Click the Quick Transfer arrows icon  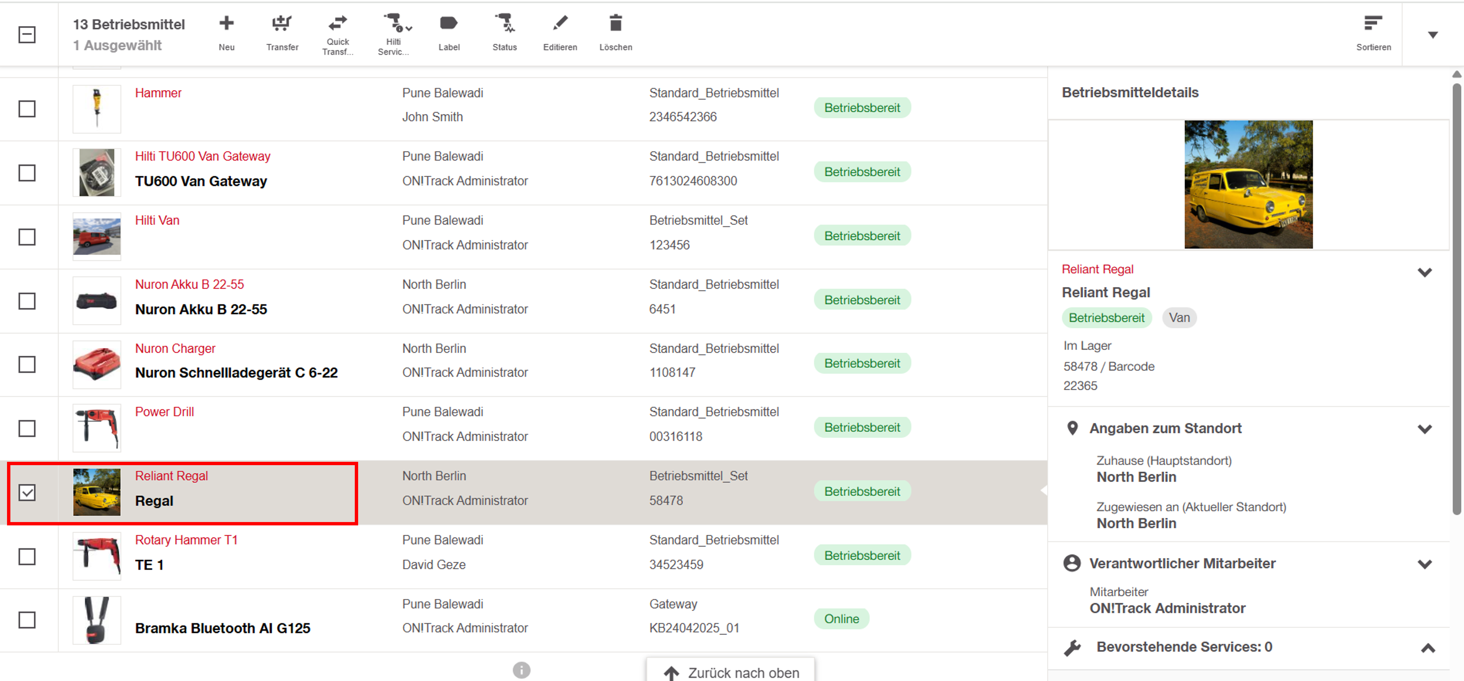[338, 23]
